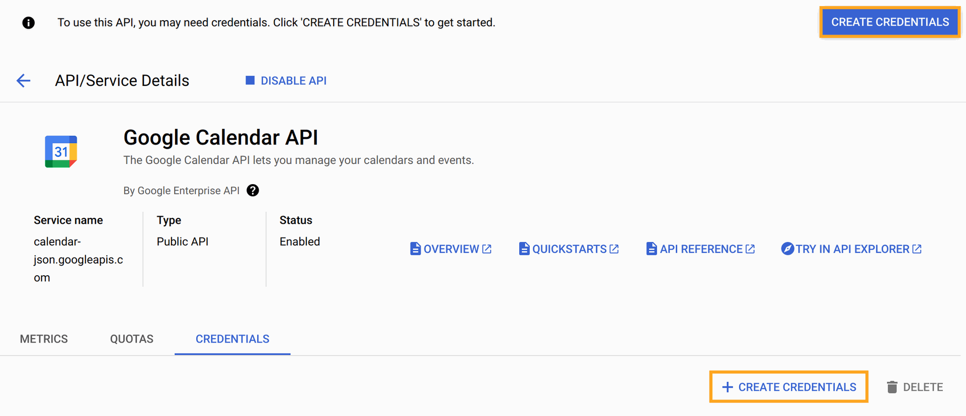The height and width of the screenshot is (416, 966).
Task: Click the document icon beside Overview
Action: [415, 249]
